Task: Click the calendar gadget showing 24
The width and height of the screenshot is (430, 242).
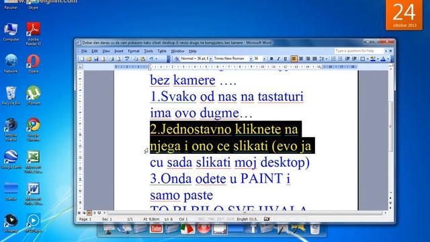Action: [x=404, y=15]
